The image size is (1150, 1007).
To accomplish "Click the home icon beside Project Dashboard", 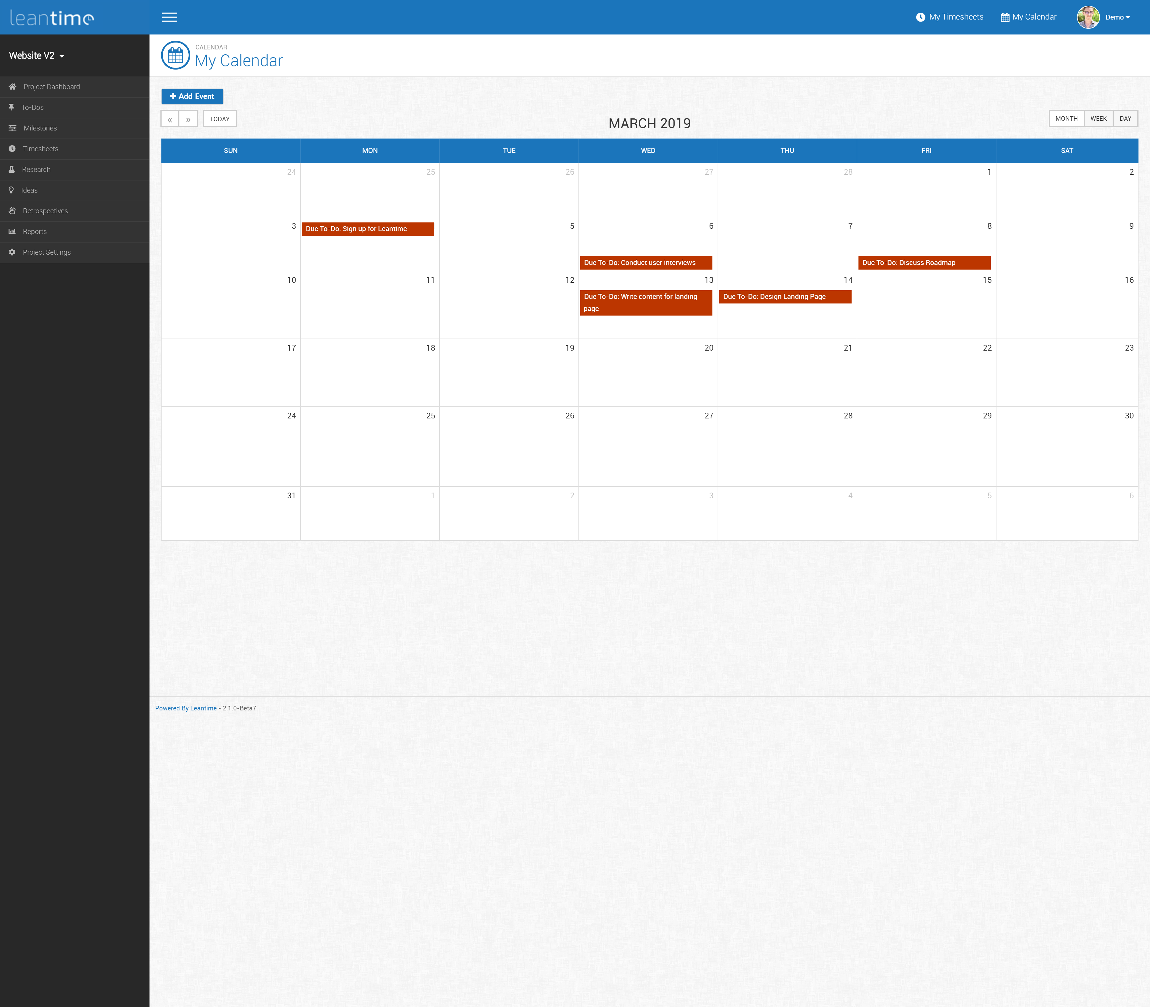I will [x=12, y=87].
